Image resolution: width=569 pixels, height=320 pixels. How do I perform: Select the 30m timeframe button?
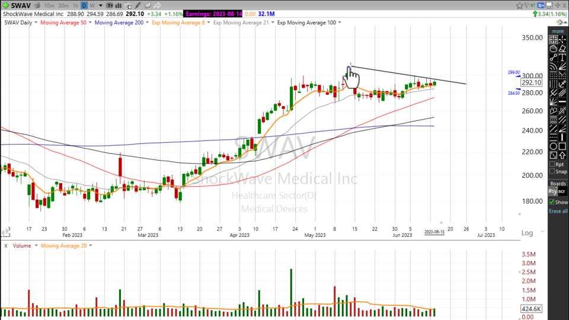63,5
